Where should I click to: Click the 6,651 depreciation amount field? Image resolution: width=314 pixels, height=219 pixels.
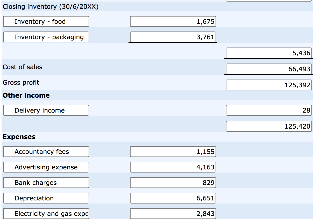point(173,198)
